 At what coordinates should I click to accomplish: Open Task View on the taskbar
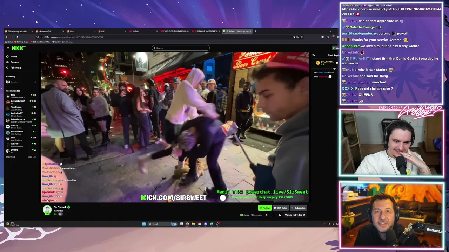pos(181,224)
